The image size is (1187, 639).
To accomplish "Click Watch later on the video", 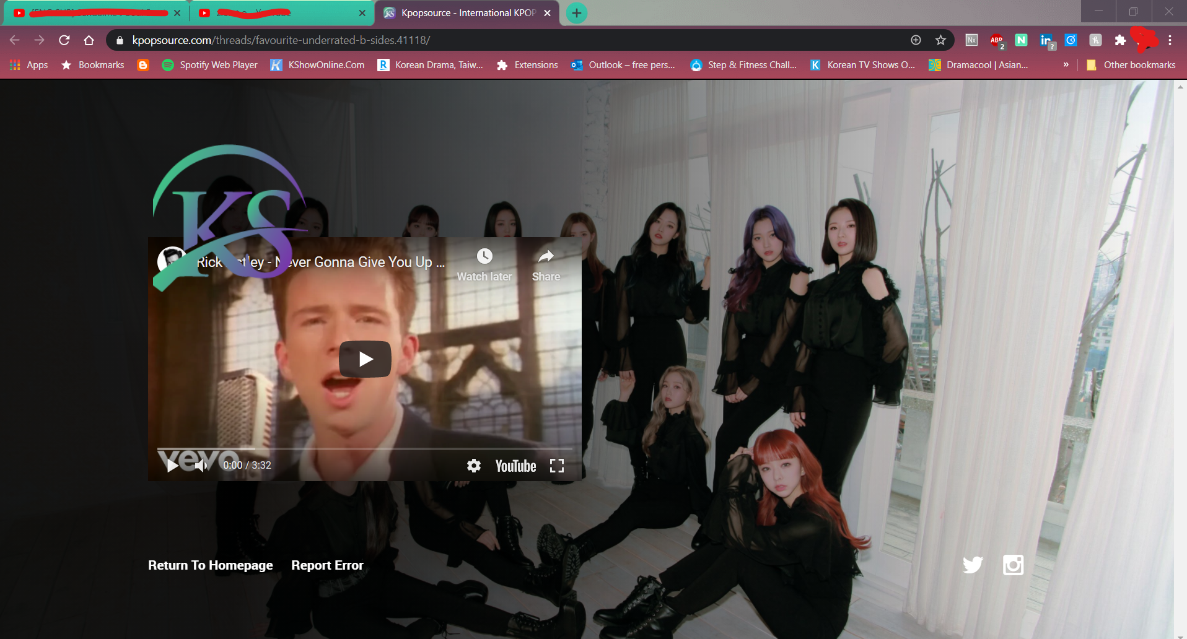I will (x=484, y=266).
